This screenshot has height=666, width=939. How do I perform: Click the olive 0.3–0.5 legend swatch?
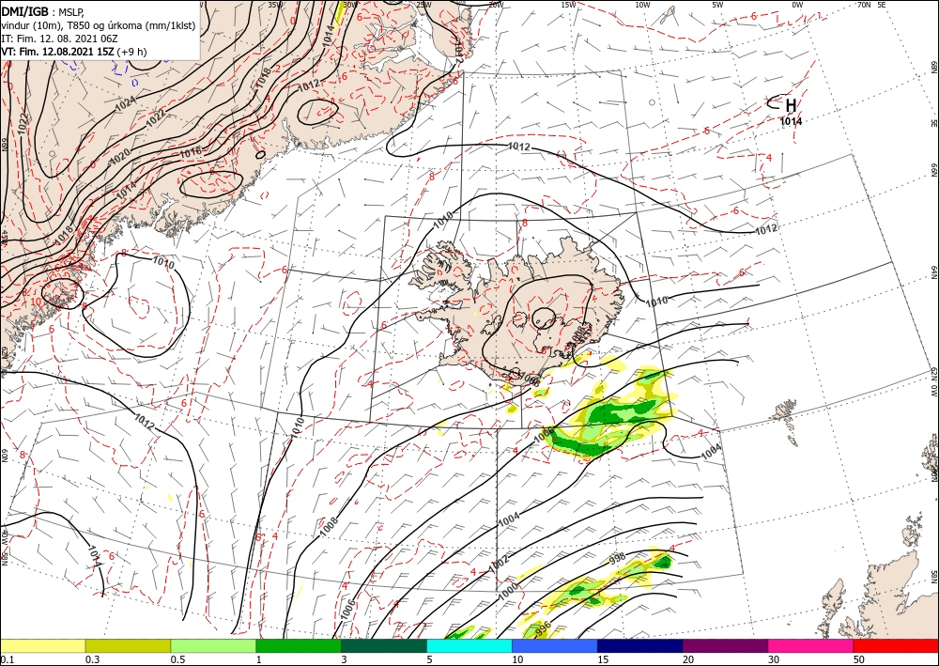[128, 645]
